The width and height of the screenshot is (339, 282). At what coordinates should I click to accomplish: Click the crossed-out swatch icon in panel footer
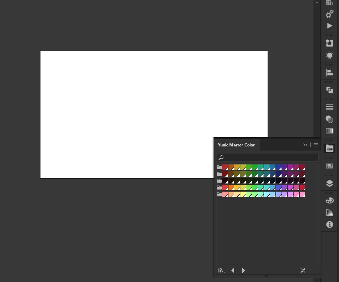(303, 270)
